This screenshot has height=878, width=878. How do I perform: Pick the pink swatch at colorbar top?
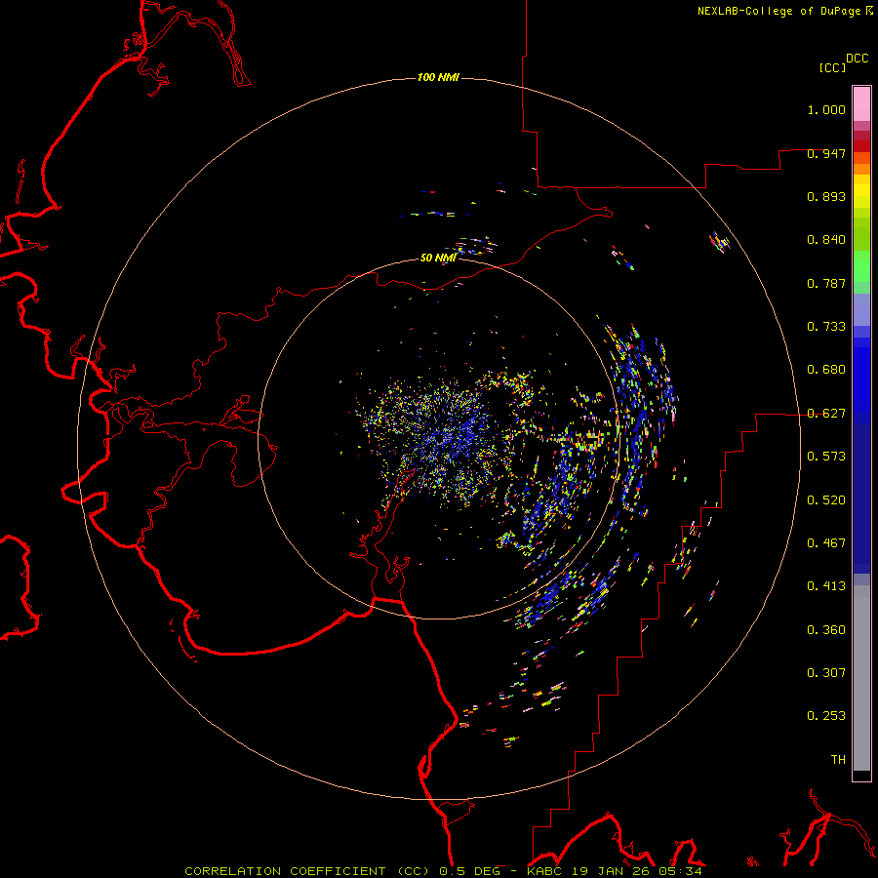[861, 104]
